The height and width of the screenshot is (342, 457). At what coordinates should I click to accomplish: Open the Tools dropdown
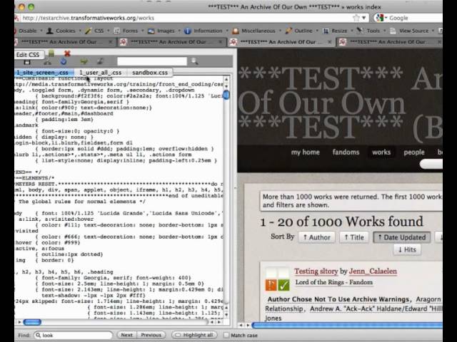click(371, 31)
